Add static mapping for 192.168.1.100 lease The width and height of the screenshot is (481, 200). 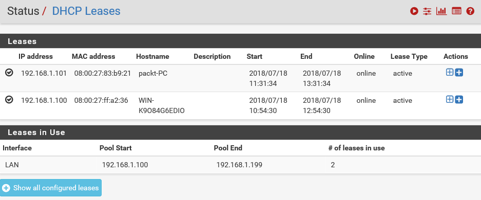tap(449, 99)
